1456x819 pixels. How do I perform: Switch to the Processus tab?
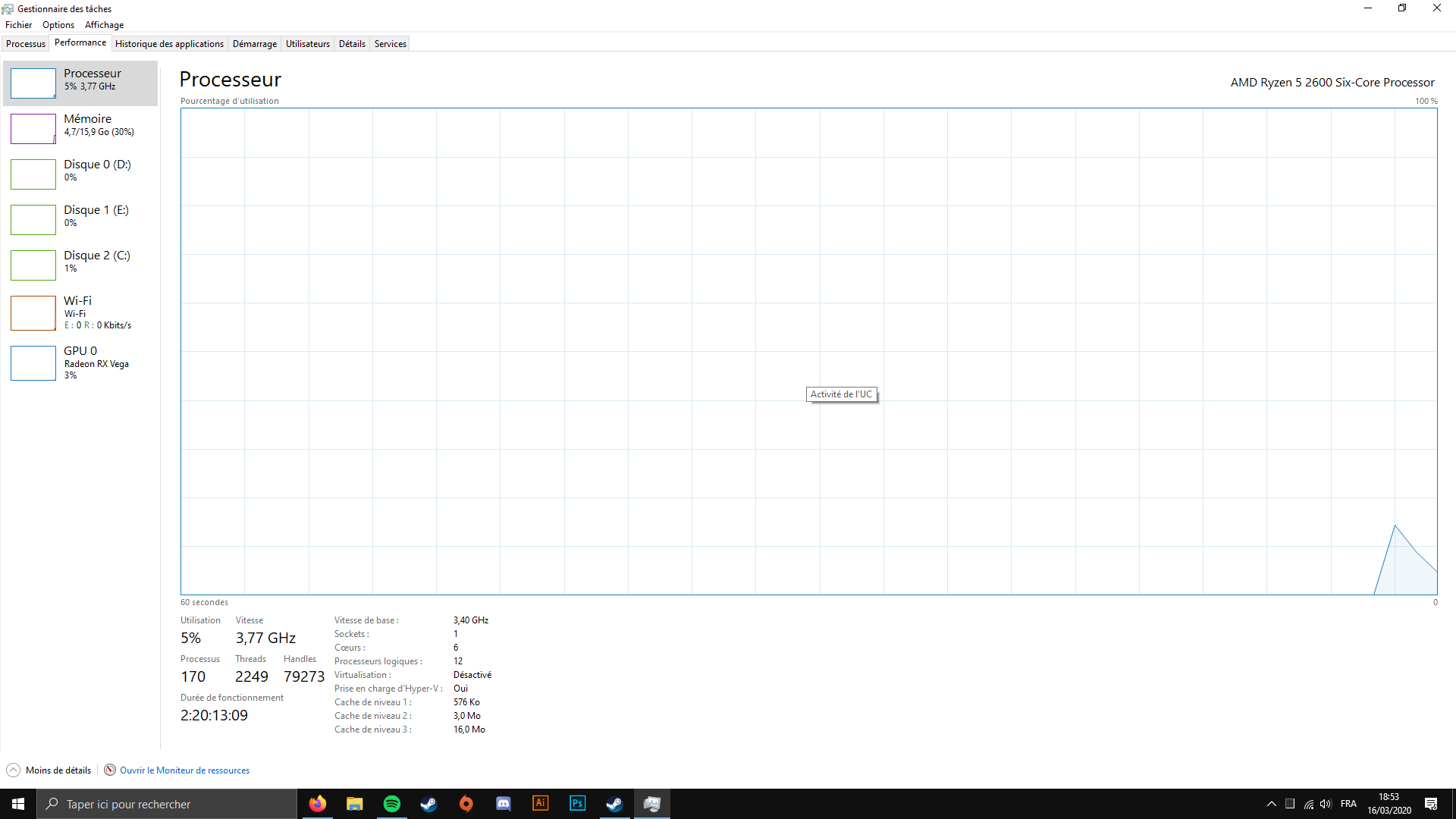click(x=26, y=44)
